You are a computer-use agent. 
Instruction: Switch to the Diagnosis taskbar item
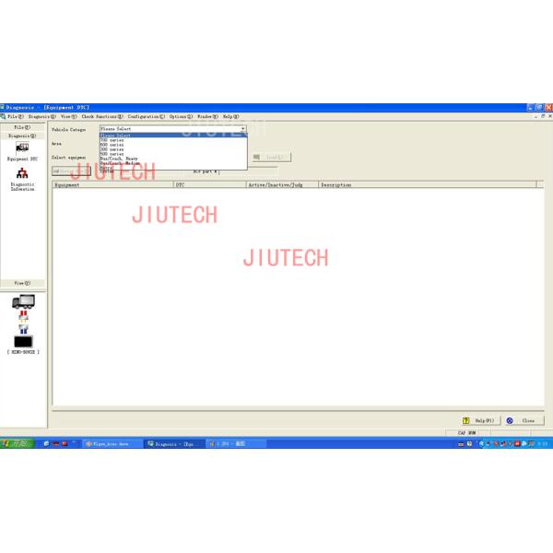point(174,443)
